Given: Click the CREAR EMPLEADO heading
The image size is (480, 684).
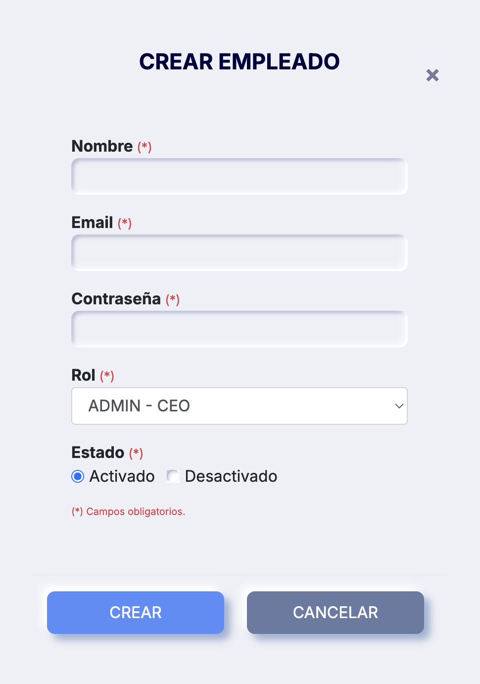Looking at the screenshot, I should [x=240, y=62].
